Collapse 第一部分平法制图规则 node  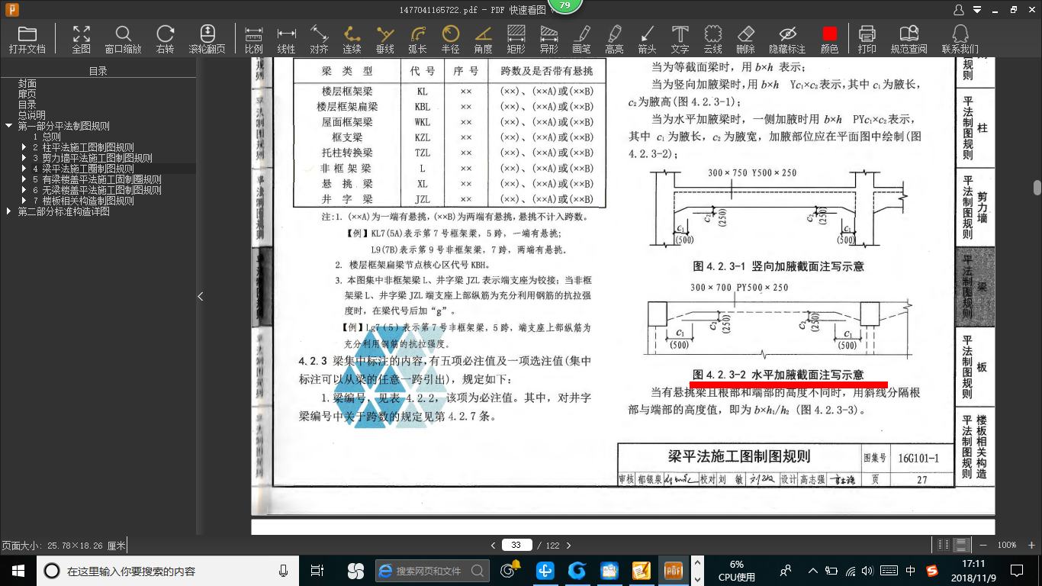tap(8, 126)
